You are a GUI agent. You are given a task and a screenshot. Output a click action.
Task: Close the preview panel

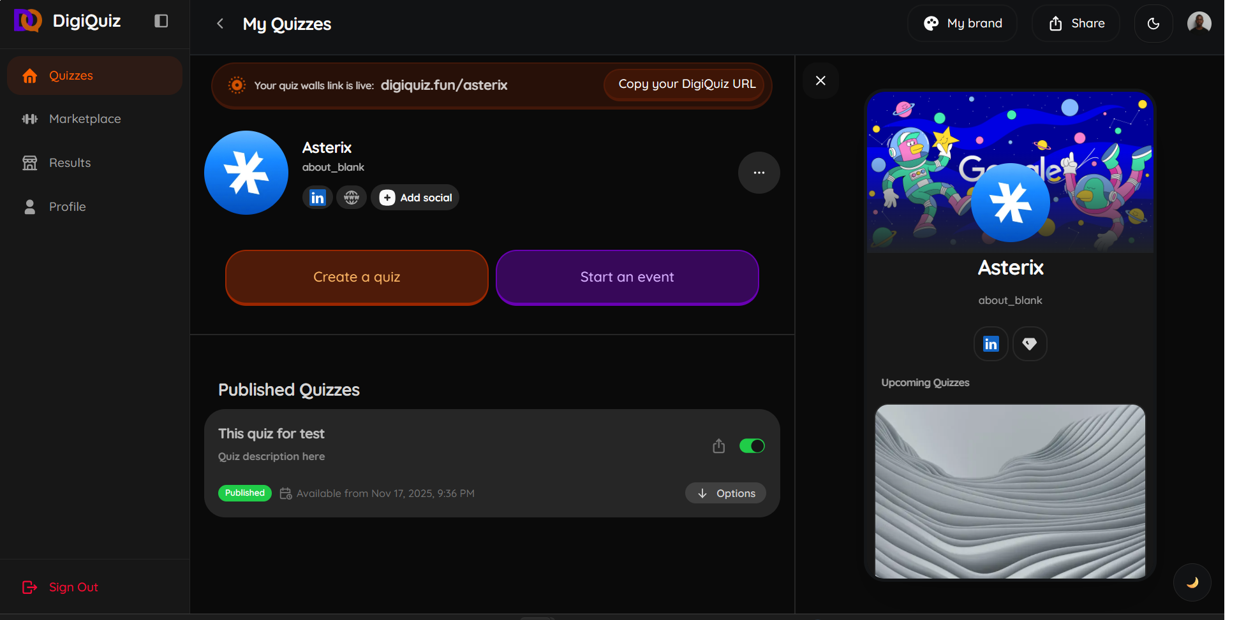pos(820,80)
